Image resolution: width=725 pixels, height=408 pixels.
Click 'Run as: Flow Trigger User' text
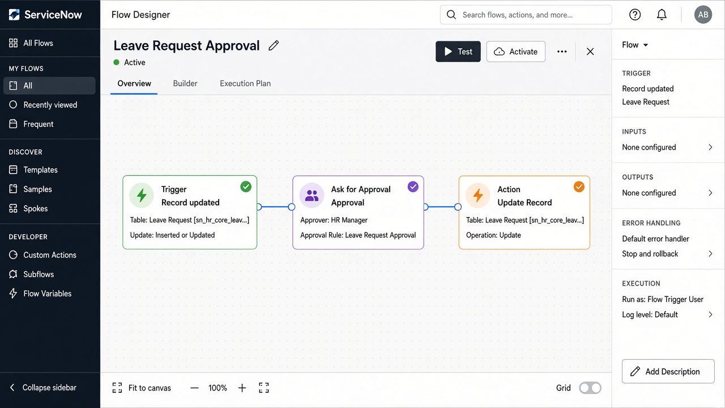point(663,299)
